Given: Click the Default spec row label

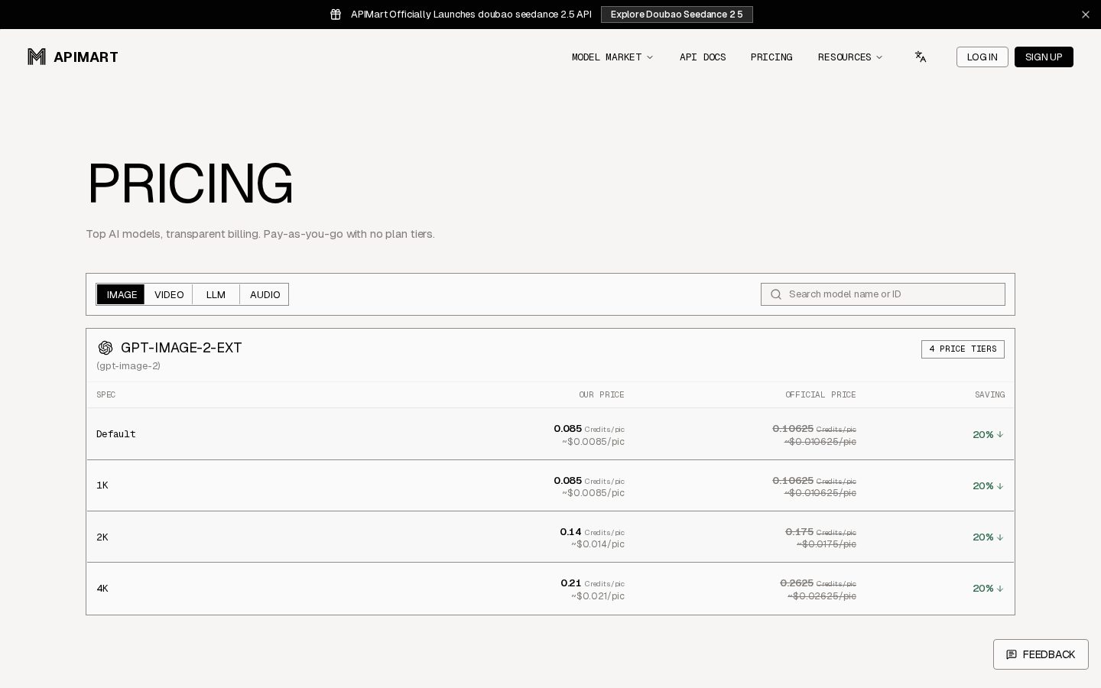Looking at the screenshot, I should click(x=116, y=434).
